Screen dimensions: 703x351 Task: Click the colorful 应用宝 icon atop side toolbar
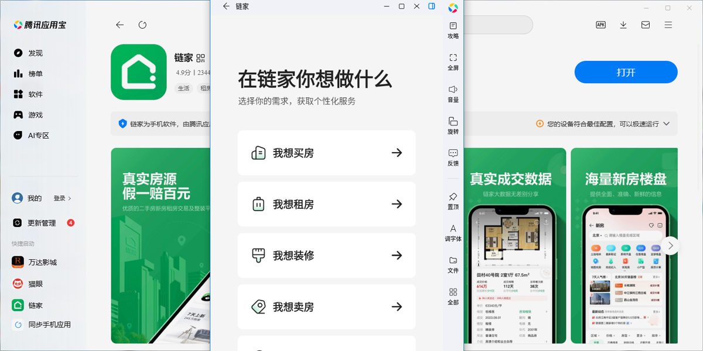pos(453,8)
